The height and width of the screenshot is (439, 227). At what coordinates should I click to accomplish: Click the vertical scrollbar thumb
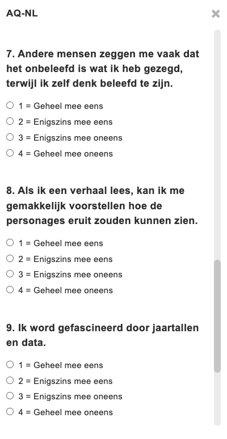(217, 316)
